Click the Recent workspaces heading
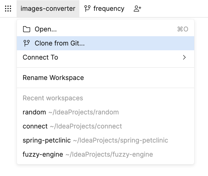Screen dimensions: 208x176 tap(53, 98)
